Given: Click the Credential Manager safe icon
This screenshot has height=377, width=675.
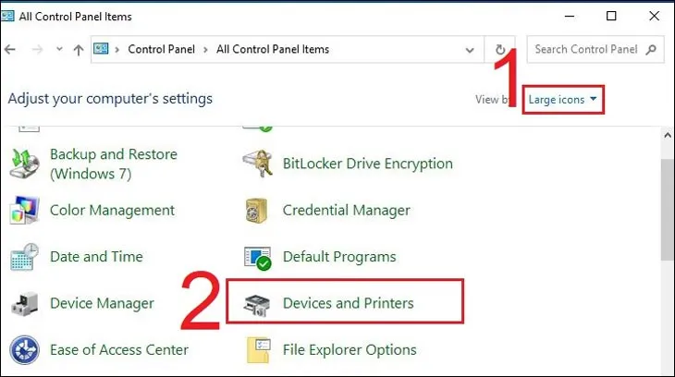Looking at the screenshot, I should pos(257,211).
